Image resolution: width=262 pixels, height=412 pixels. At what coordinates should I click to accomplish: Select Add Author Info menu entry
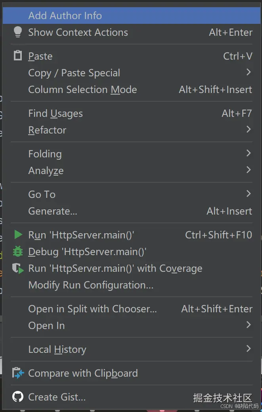pyautogui.click(x=65, y=15)
